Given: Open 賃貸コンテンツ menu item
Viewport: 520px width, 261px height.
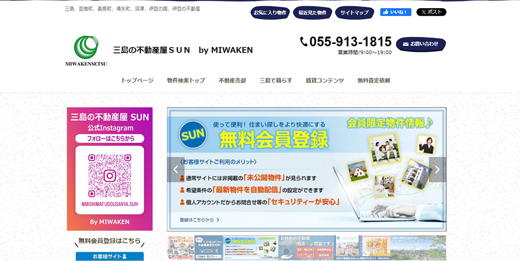Looking at the screenshot, I should tap(324, 80).
